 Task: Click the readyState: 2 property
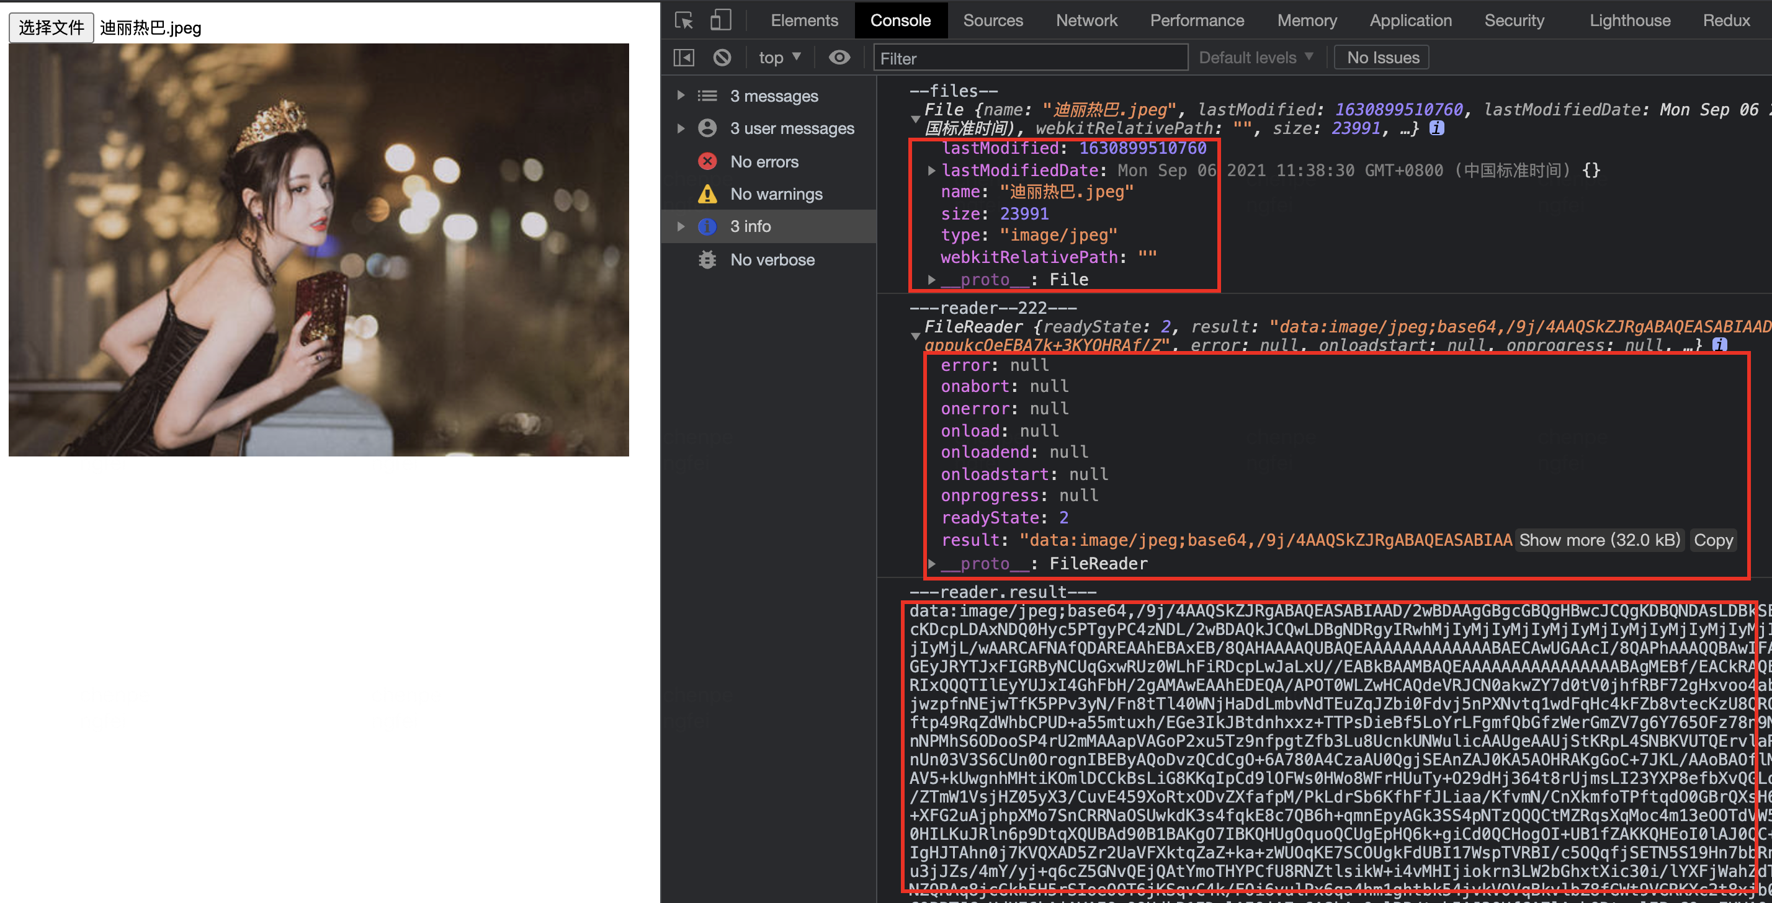tap(1005, 517)
